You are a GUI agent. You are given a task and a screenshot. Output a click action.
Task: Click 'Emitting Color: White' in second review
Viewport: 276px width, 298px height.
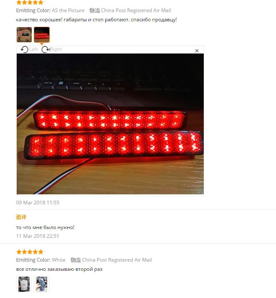41,260
